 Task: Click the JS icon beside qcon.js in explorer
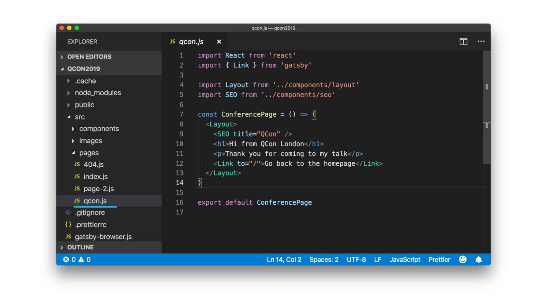click(77, 200)
